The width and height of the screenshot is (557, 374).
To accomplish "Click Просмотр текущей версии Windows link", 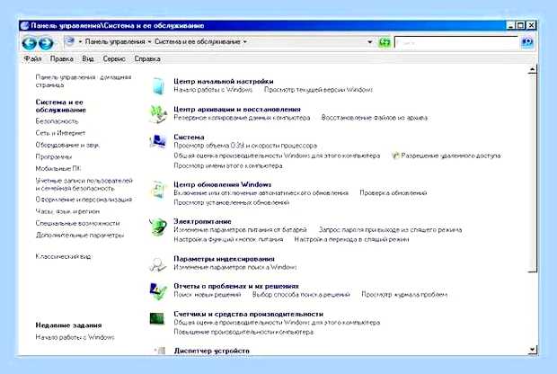I will click(x=319, y=90).
